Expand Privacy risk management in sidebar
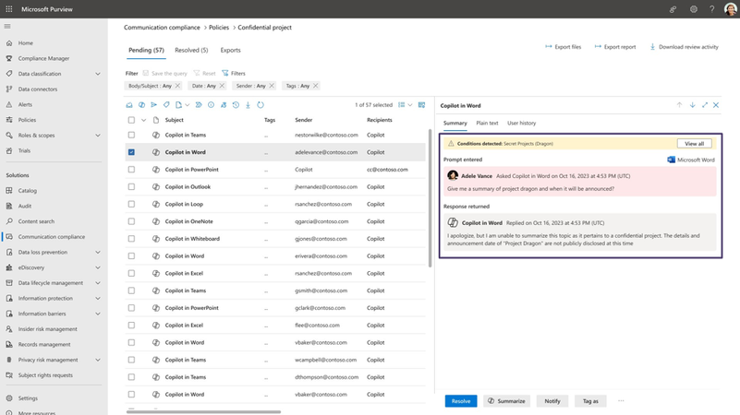The width and height of the screenshot is (740, 415). tap(98, 360)
